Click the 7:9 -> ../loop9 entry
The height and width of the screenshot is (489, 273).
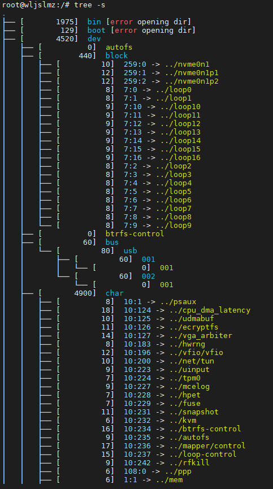coord(158,225)
